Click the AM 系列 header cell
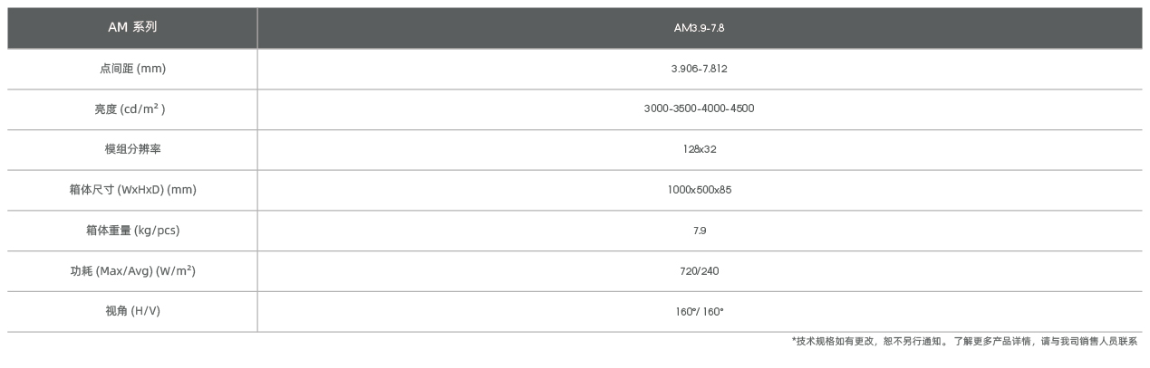1150x368 pixels. point(132,27)
